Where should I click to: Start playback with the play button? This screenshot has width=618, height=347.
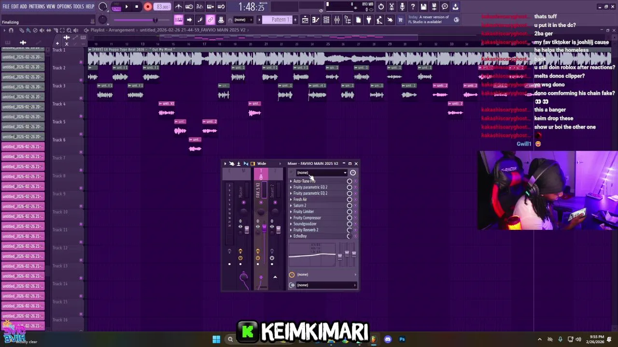coord(126,7)
